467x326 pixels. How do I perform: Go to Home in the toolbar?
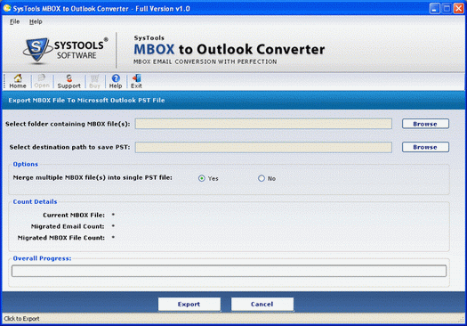18,81
